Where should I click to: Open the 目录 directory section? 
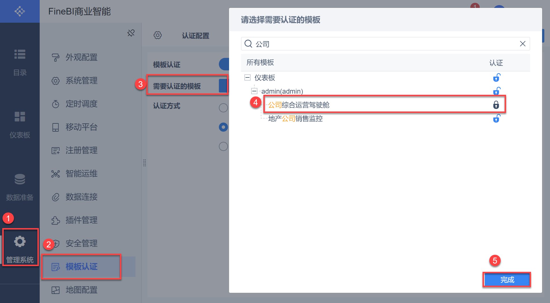[x=20, y=62]
